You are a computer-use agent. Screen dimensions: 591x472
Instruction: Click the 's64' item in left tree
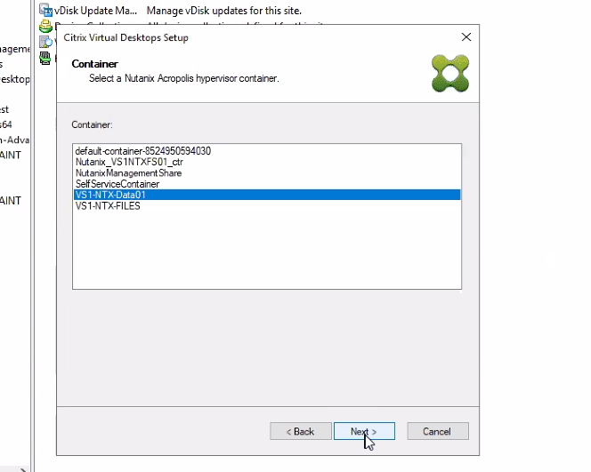pyautogui.click(x=6, y=124)
